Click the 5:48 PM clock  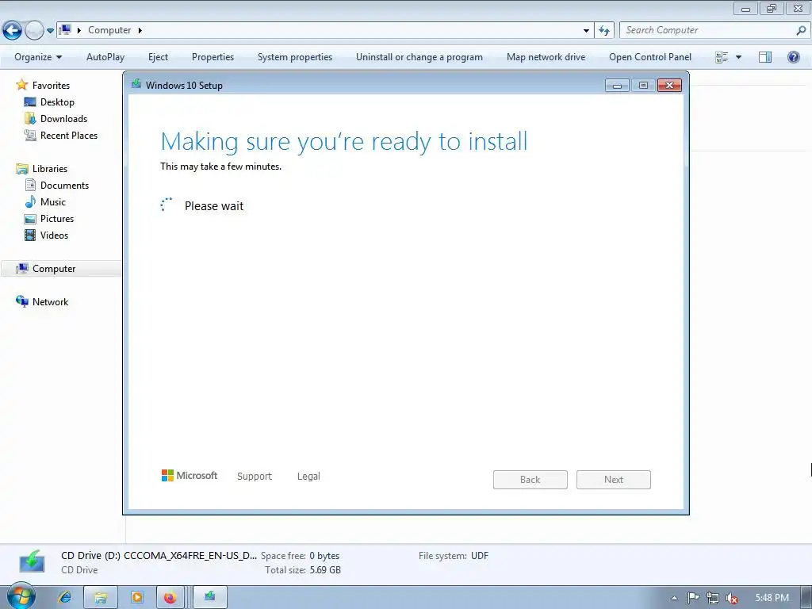pyautogui.click(x=772, y=598)
